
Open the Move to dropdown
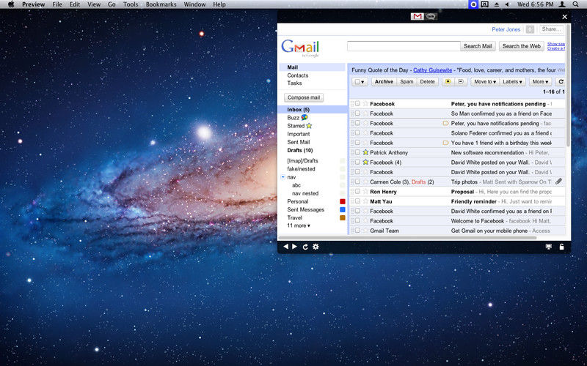click(x=485, y=81)
